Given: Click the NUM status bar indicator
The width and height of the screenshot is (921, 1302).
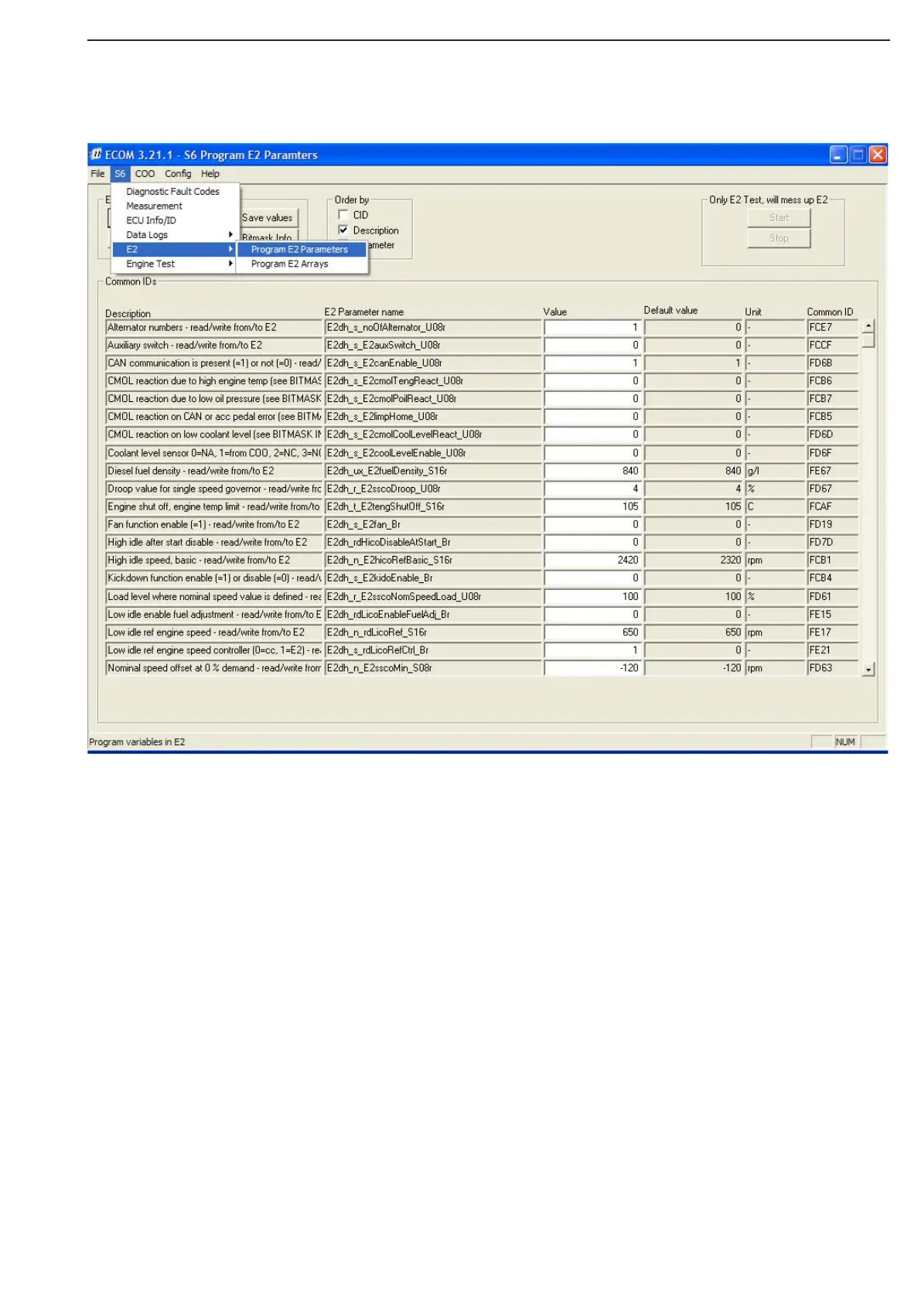Looking at the screenshot, I should (845, 742).
